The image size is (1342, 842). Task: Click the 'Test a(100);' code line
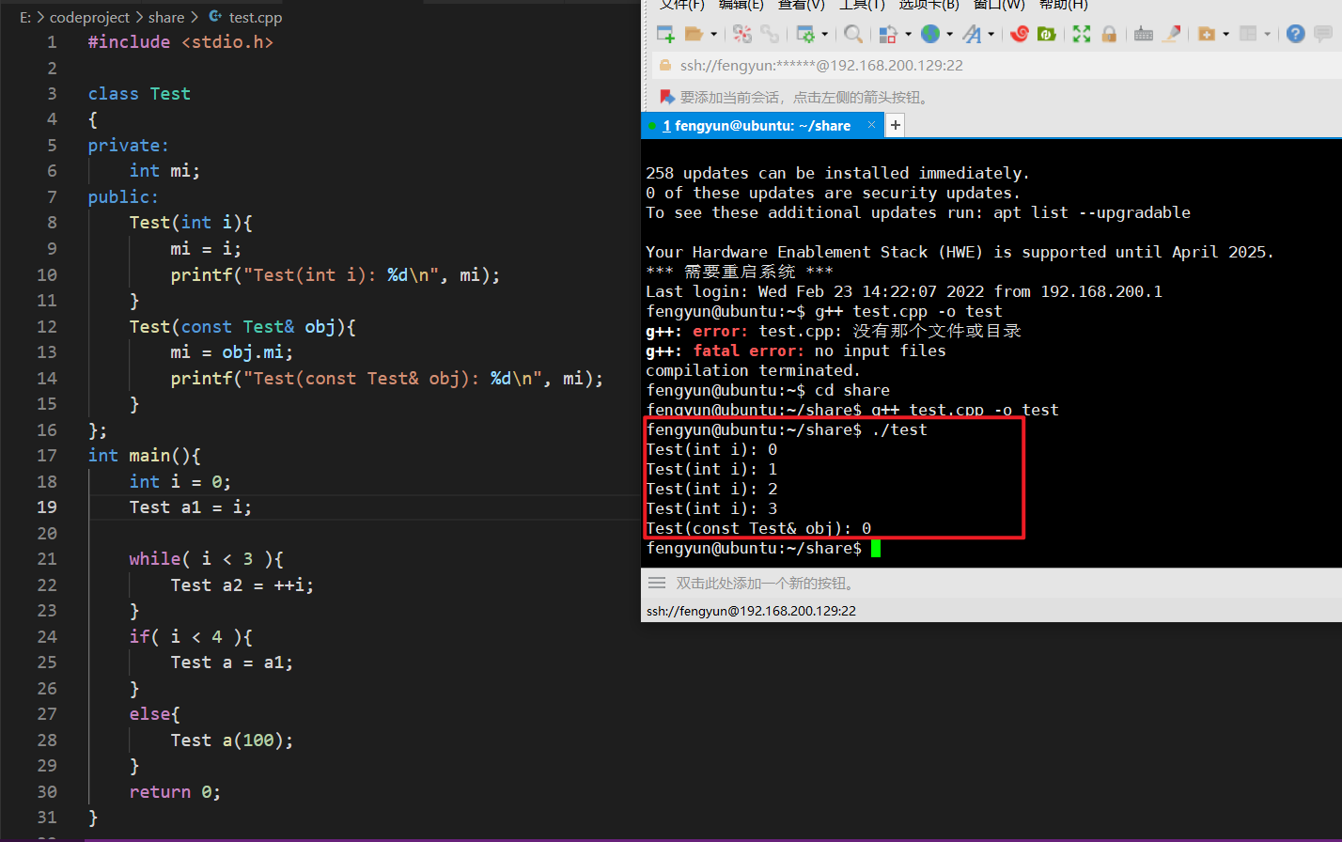pyautogui.click(x=232, y=741)
